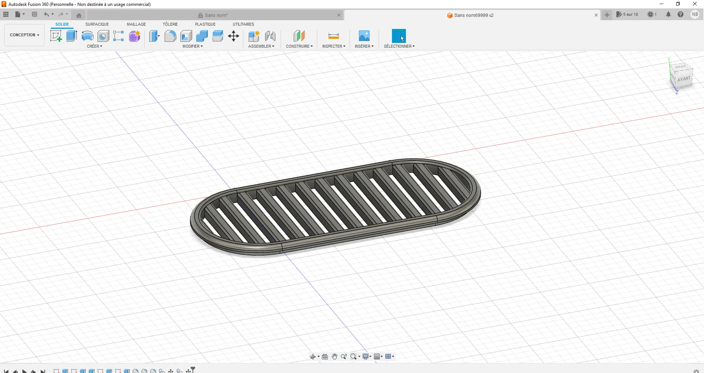
Task: Choose the Fillet tool in Modifier
Action: [x=170, y=36]
